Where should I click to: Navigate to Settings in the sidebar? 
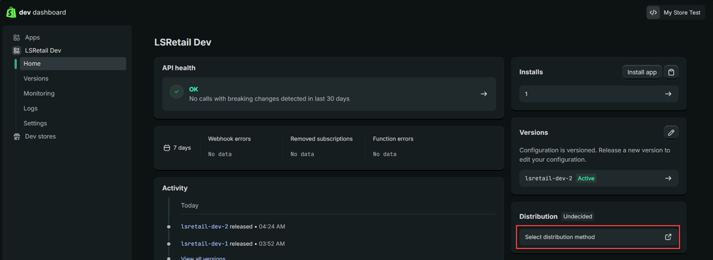35,124
